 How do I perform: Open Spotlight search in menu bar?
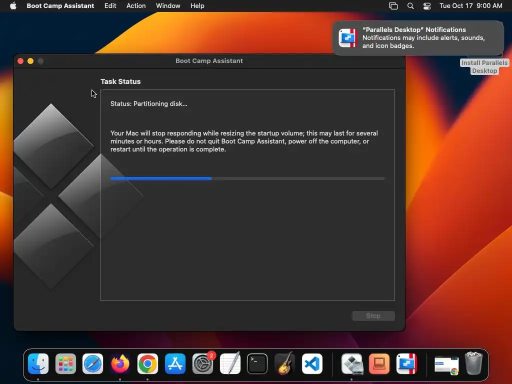(410, 6)
